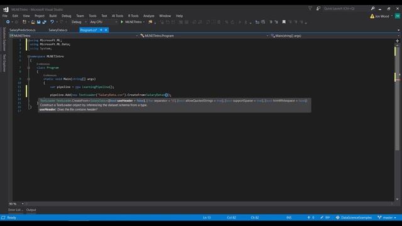Image resolution: width=402 pixels, height=226 pixels.
Task: Open the Solution Explorer side tab
Action: (4, 39)
